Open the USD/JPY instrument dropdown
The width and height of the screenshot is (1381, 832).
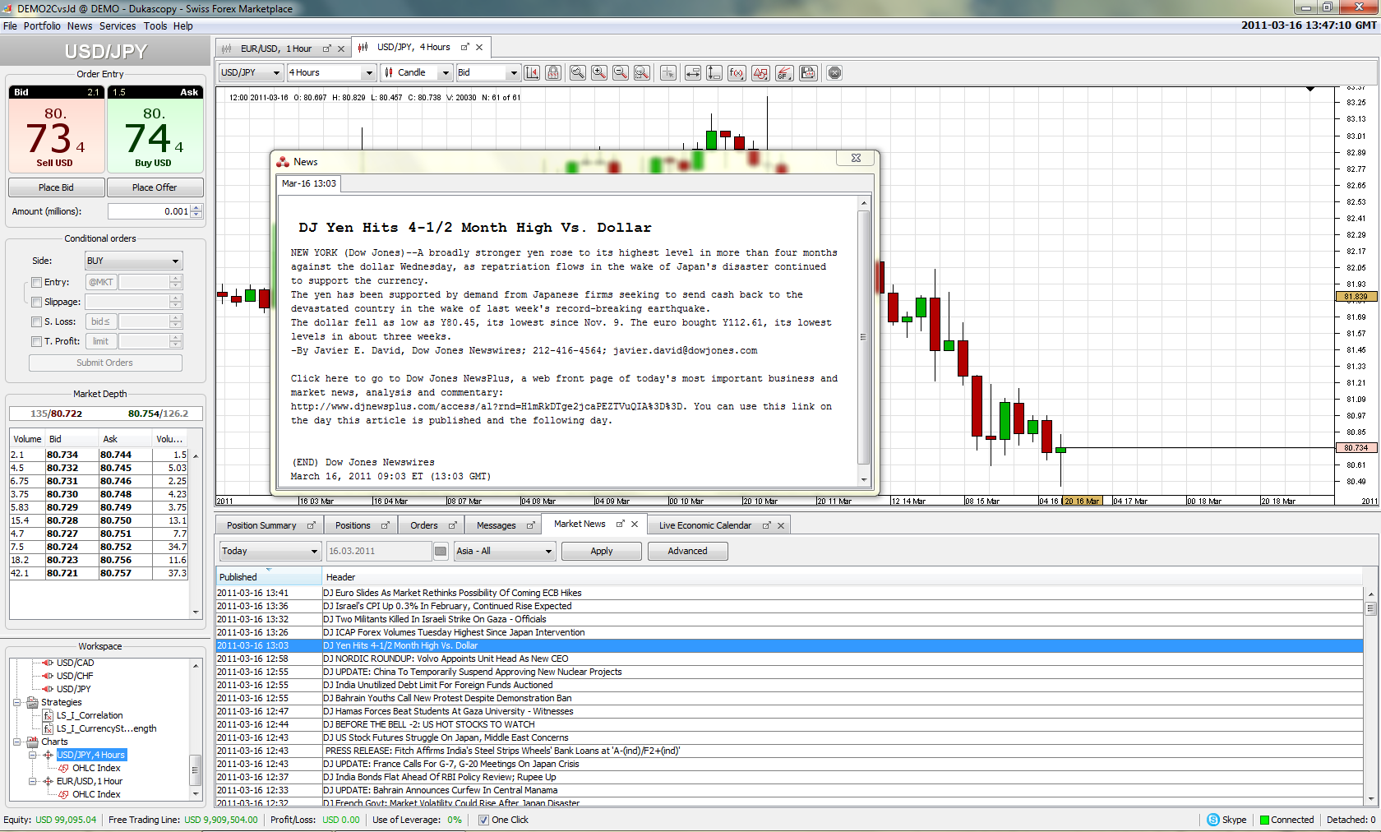pos(252,72)
